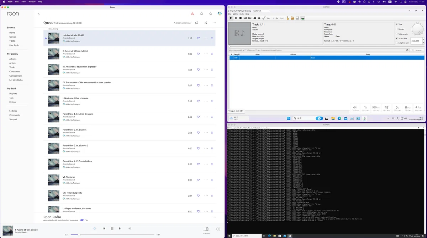This screenshot has width=427, height=238.
Task: Click open-folder icon in HQPlayer toolbar
Action: (292, 18)
